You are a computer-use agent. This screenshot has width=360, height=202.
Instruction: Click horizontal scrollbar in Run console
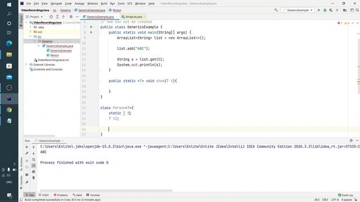[x=106, y=190]
